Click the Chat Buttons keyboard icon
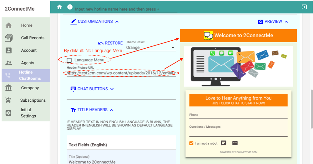The height and width of the screenshot is (164, 313). (73, 89)
